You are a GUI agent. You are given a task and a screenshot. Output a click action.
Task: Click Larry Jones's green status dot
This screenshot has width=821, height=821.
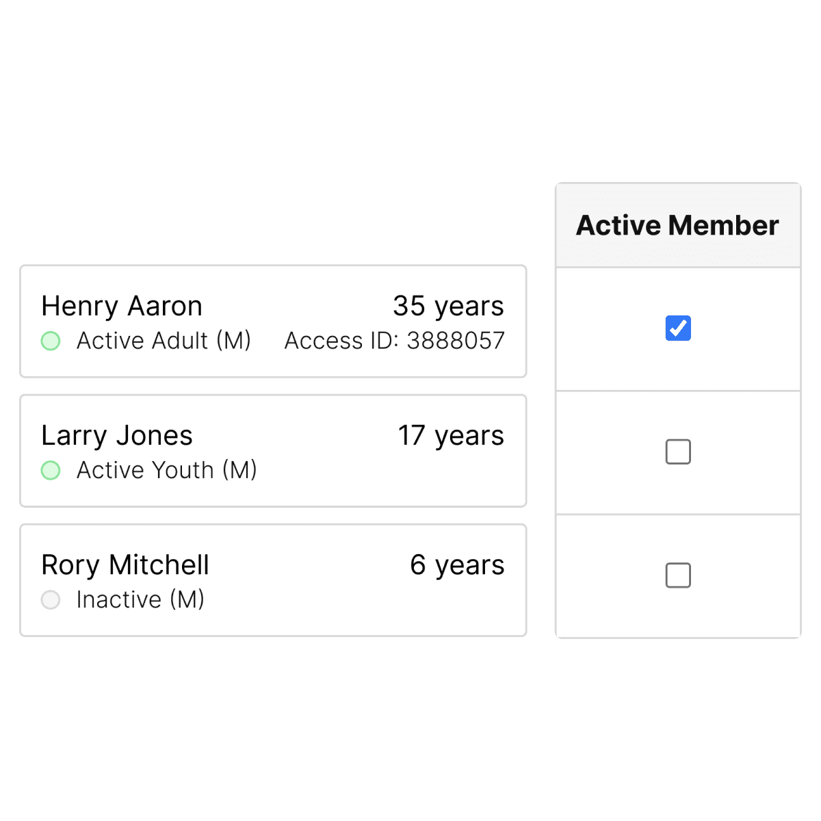tap(51, 470)
